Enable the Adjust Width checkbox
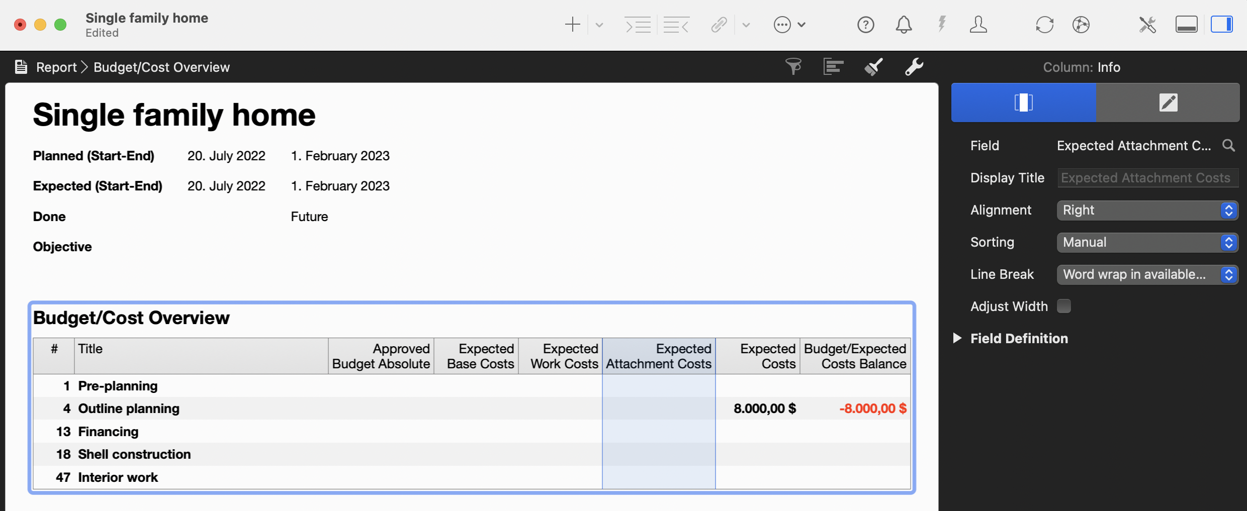The width and height of the screenshot is (1247, 511). point(1064,306)
